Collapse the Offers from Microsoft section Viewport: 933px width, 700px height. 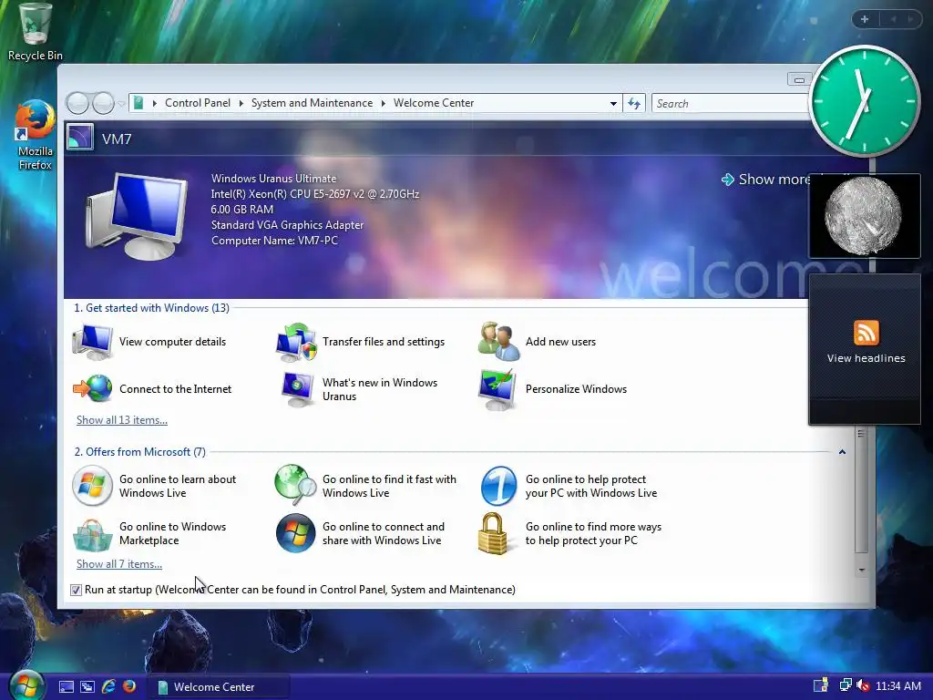tap(842, 452)
